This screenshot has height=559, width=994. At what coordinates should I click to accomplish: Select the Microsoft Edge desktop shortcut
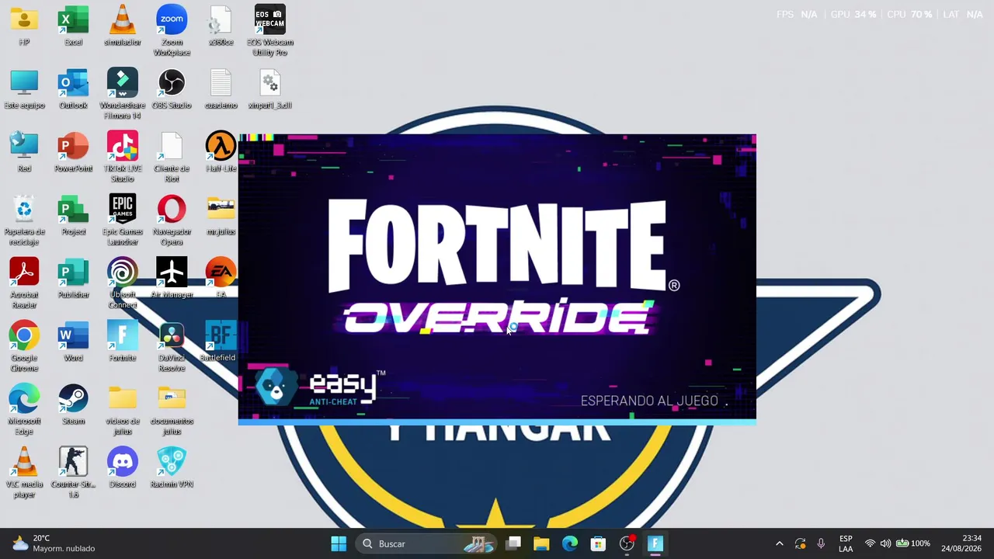tap(24, 409)
